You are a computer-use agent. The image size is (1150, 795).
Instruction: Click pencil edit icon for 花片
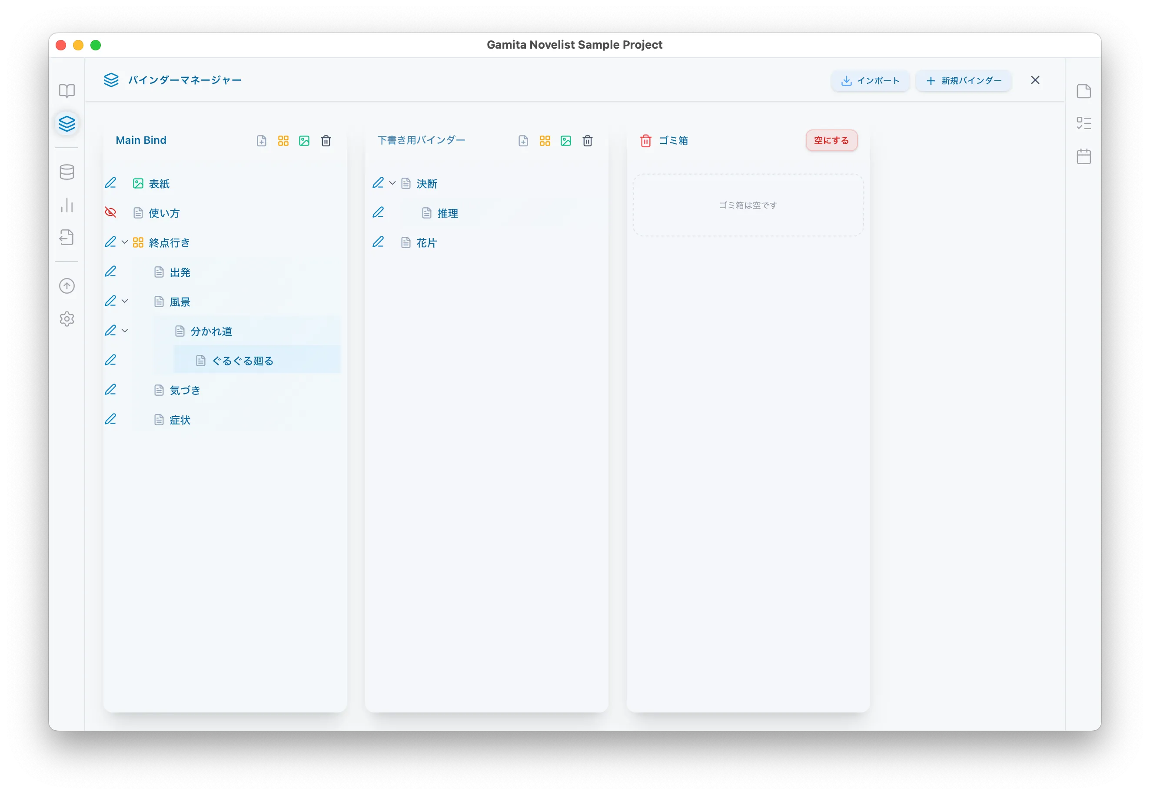[378, 242]
